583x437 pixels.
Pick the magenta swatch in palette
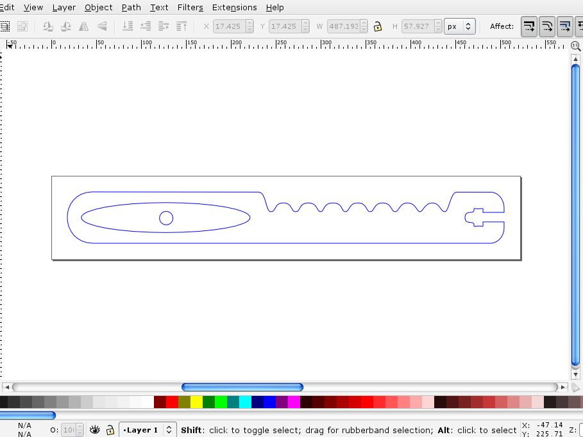coord(294,402)
